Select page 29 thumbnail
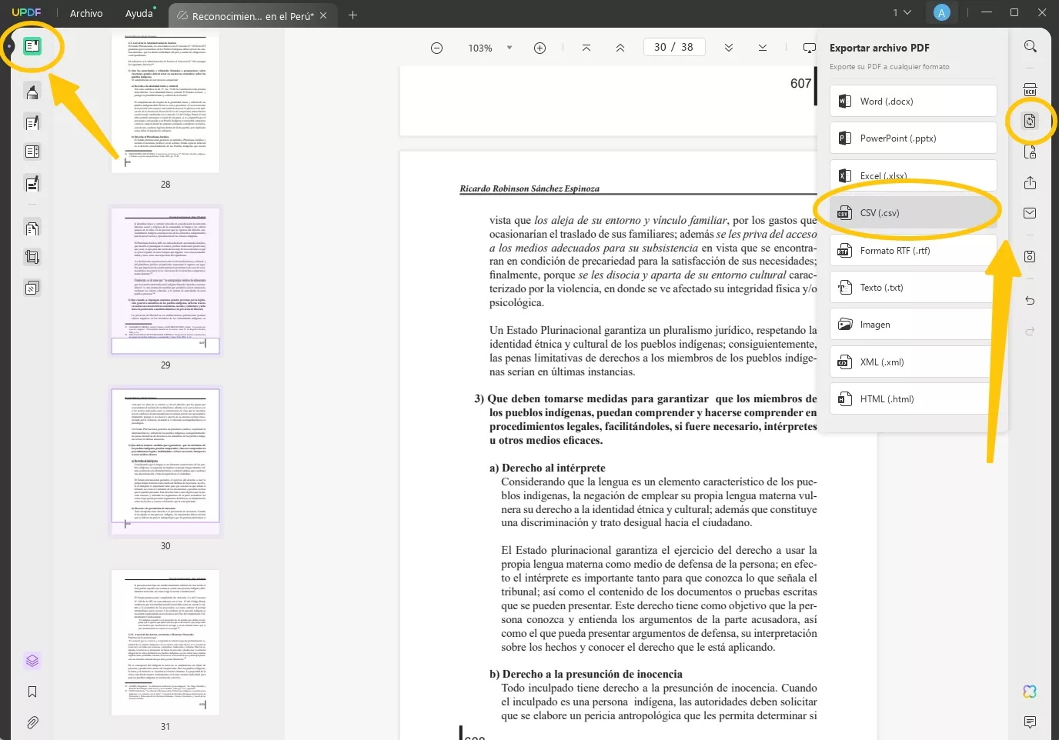Viewport: 1059px width, 740px height. [x=165, y=281]
